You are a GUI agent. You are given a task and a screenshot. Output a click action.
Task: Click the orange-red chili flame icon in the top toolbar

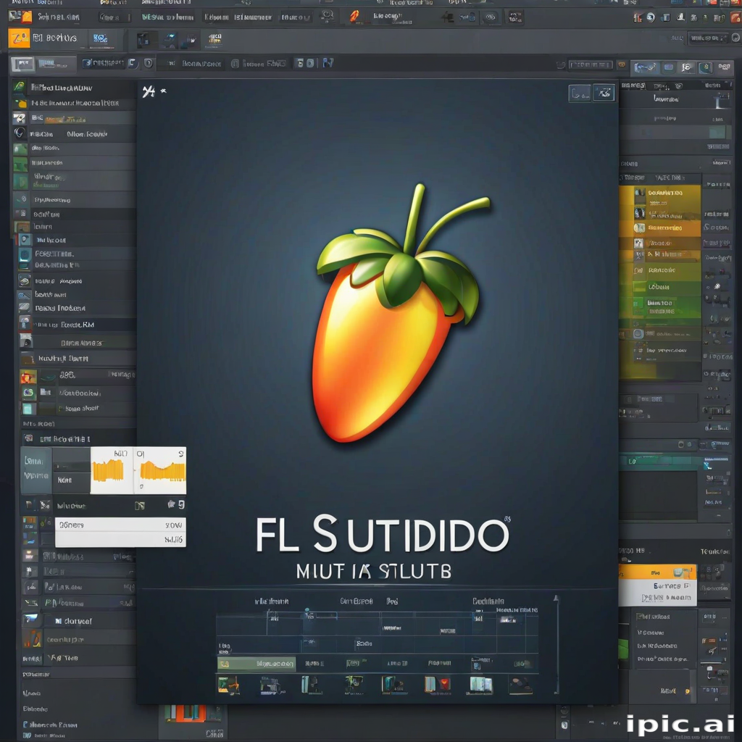(x=354, y=17)
